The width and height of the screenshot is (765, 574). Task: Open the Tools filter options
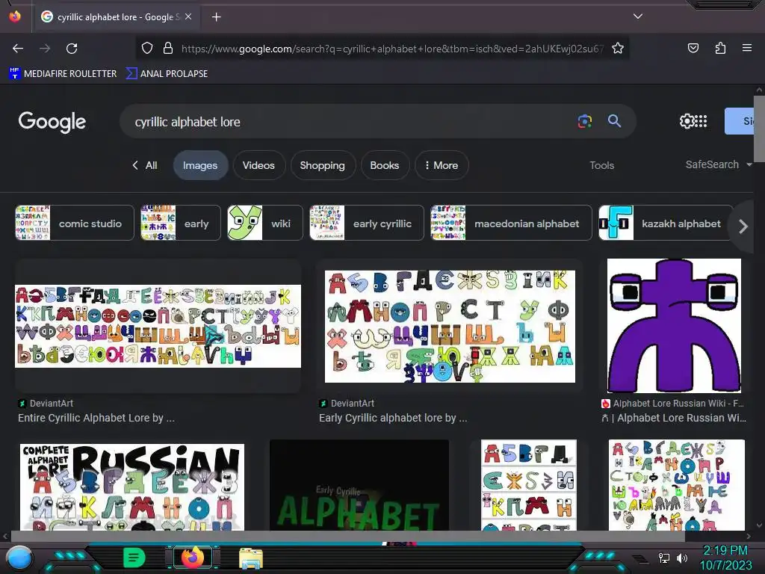pyautogui.click(x=601, y=165)
